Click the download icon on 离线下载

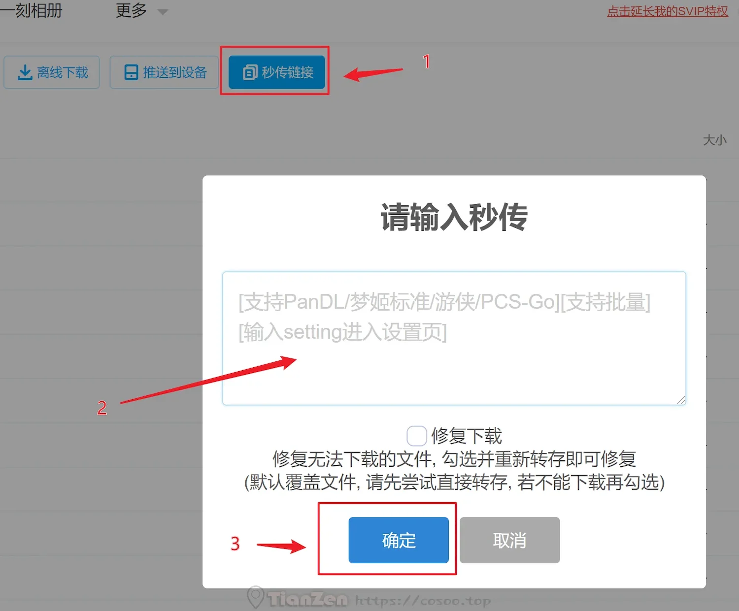(x=25, y=72)
